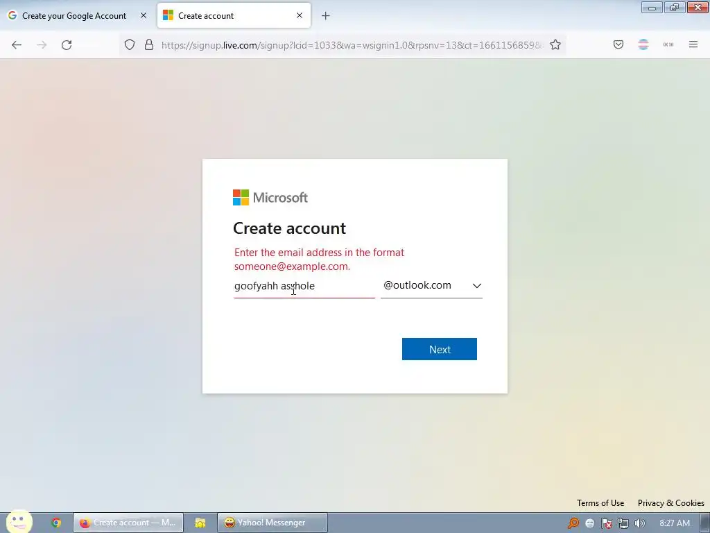Open the file explorer folder on taskbar
The height and width of the screenshot is (533, 710).
200,523
